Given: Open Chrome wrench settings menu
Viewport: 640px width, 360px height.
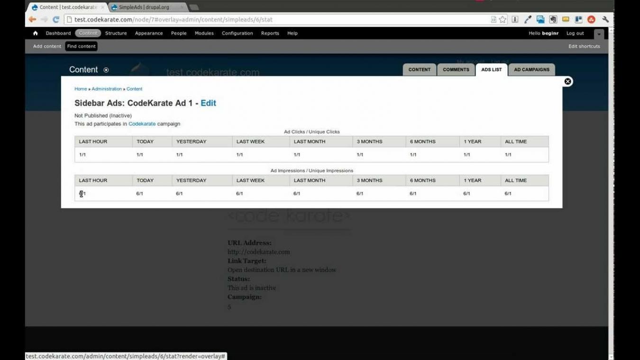Looking at the screenshot, I should 605,19.
